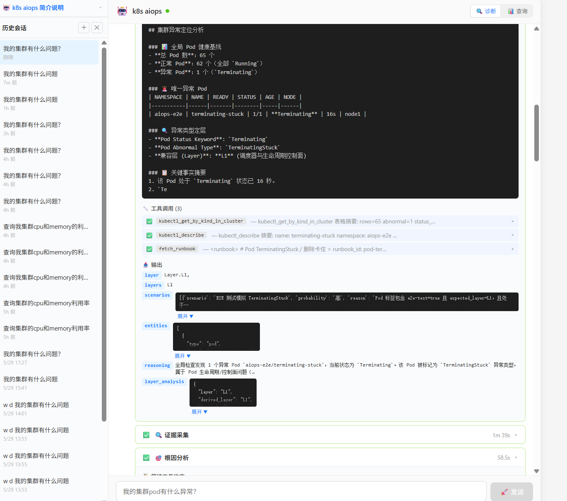Click the layer_analysis output label
The width and height of the screenshot is (567, 501).
tap(164, 381)
